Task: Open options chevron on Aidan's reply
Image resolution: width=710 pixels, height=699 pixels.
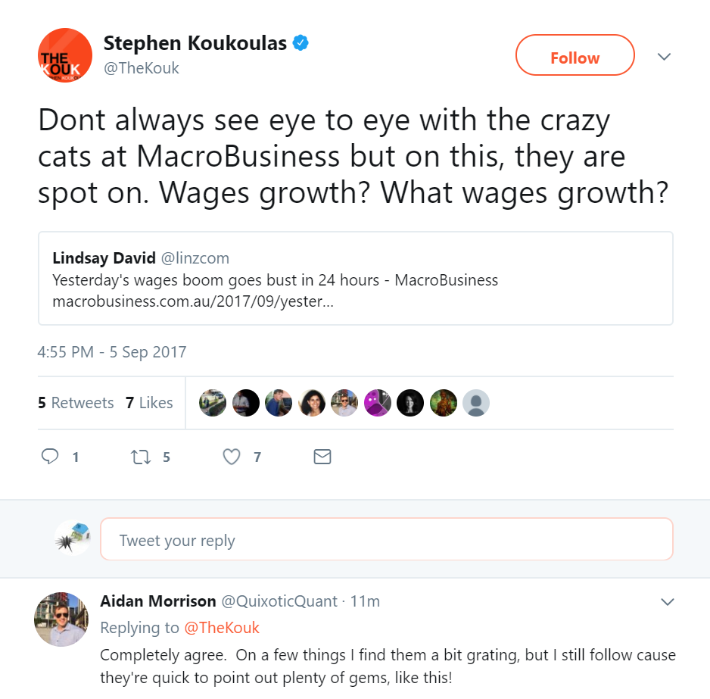Action: tap(668, 602)
